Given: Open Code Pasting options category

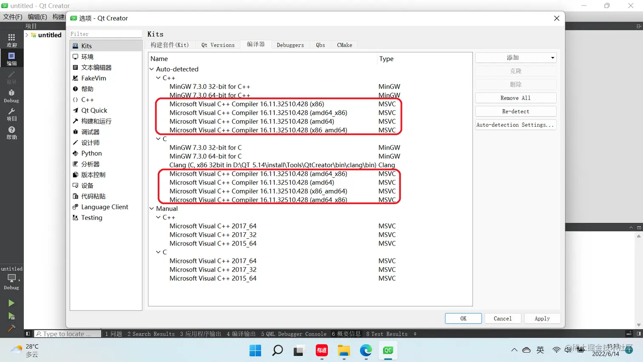Looking at the screenshot, I should coord(106,196).
